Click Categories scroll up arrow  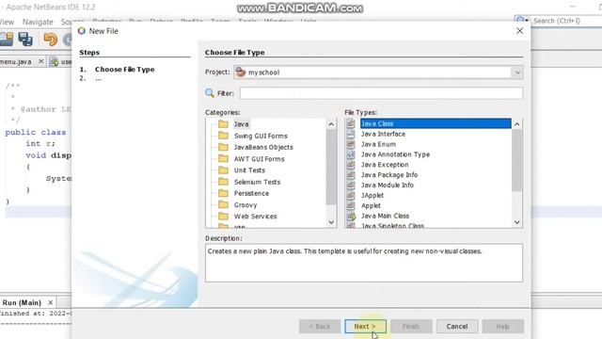point(331,124)
